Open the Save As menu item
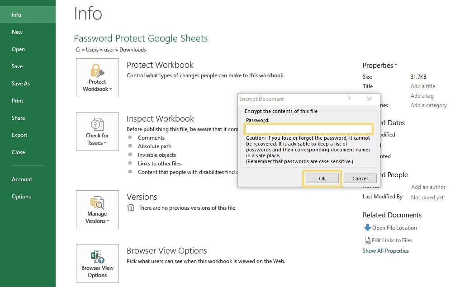 click(21, 84)
